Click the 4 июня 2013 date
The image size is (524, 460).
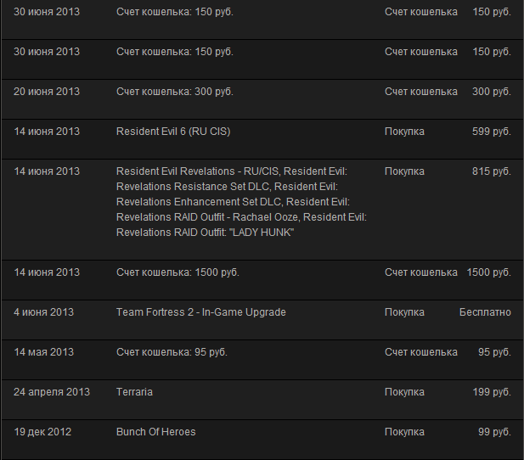pos(43,312)
